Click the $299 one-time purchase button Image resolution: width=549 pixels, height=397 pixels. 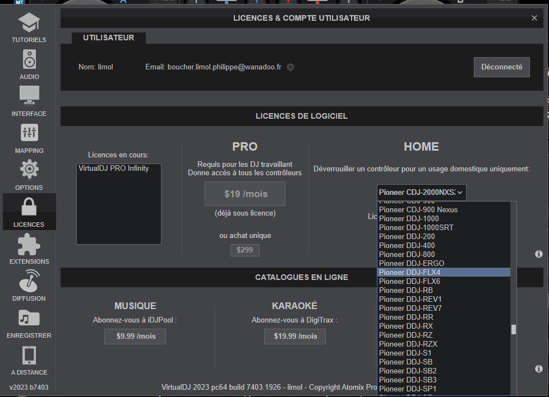pyautogui.click(x=244, y=250)
